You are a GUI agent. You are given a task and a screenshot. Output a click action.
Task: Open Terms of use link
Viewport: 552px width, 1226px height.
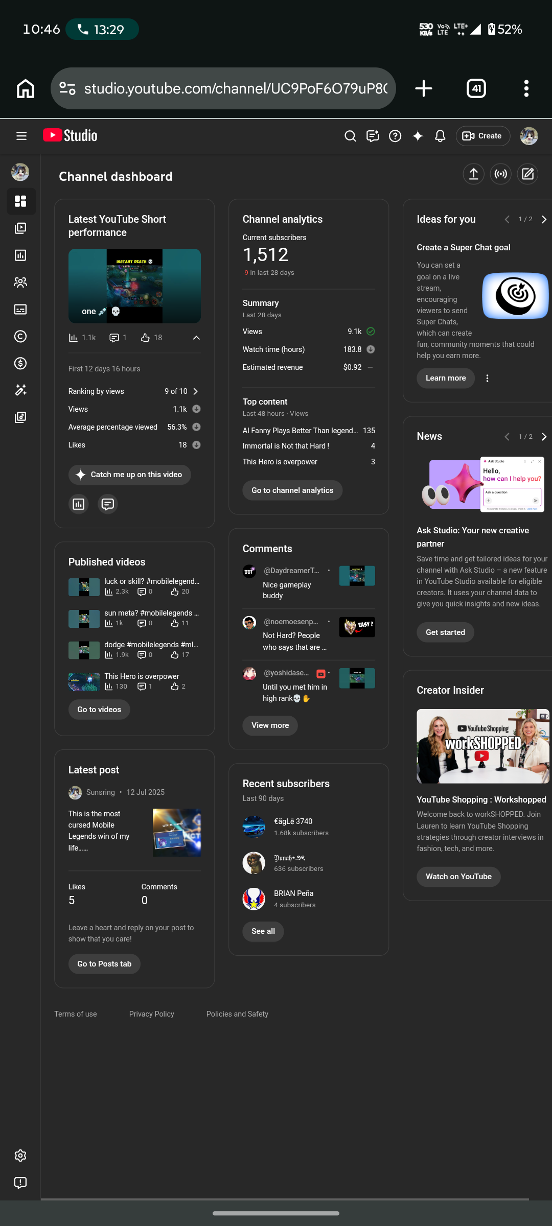(x=76, y=1014)
